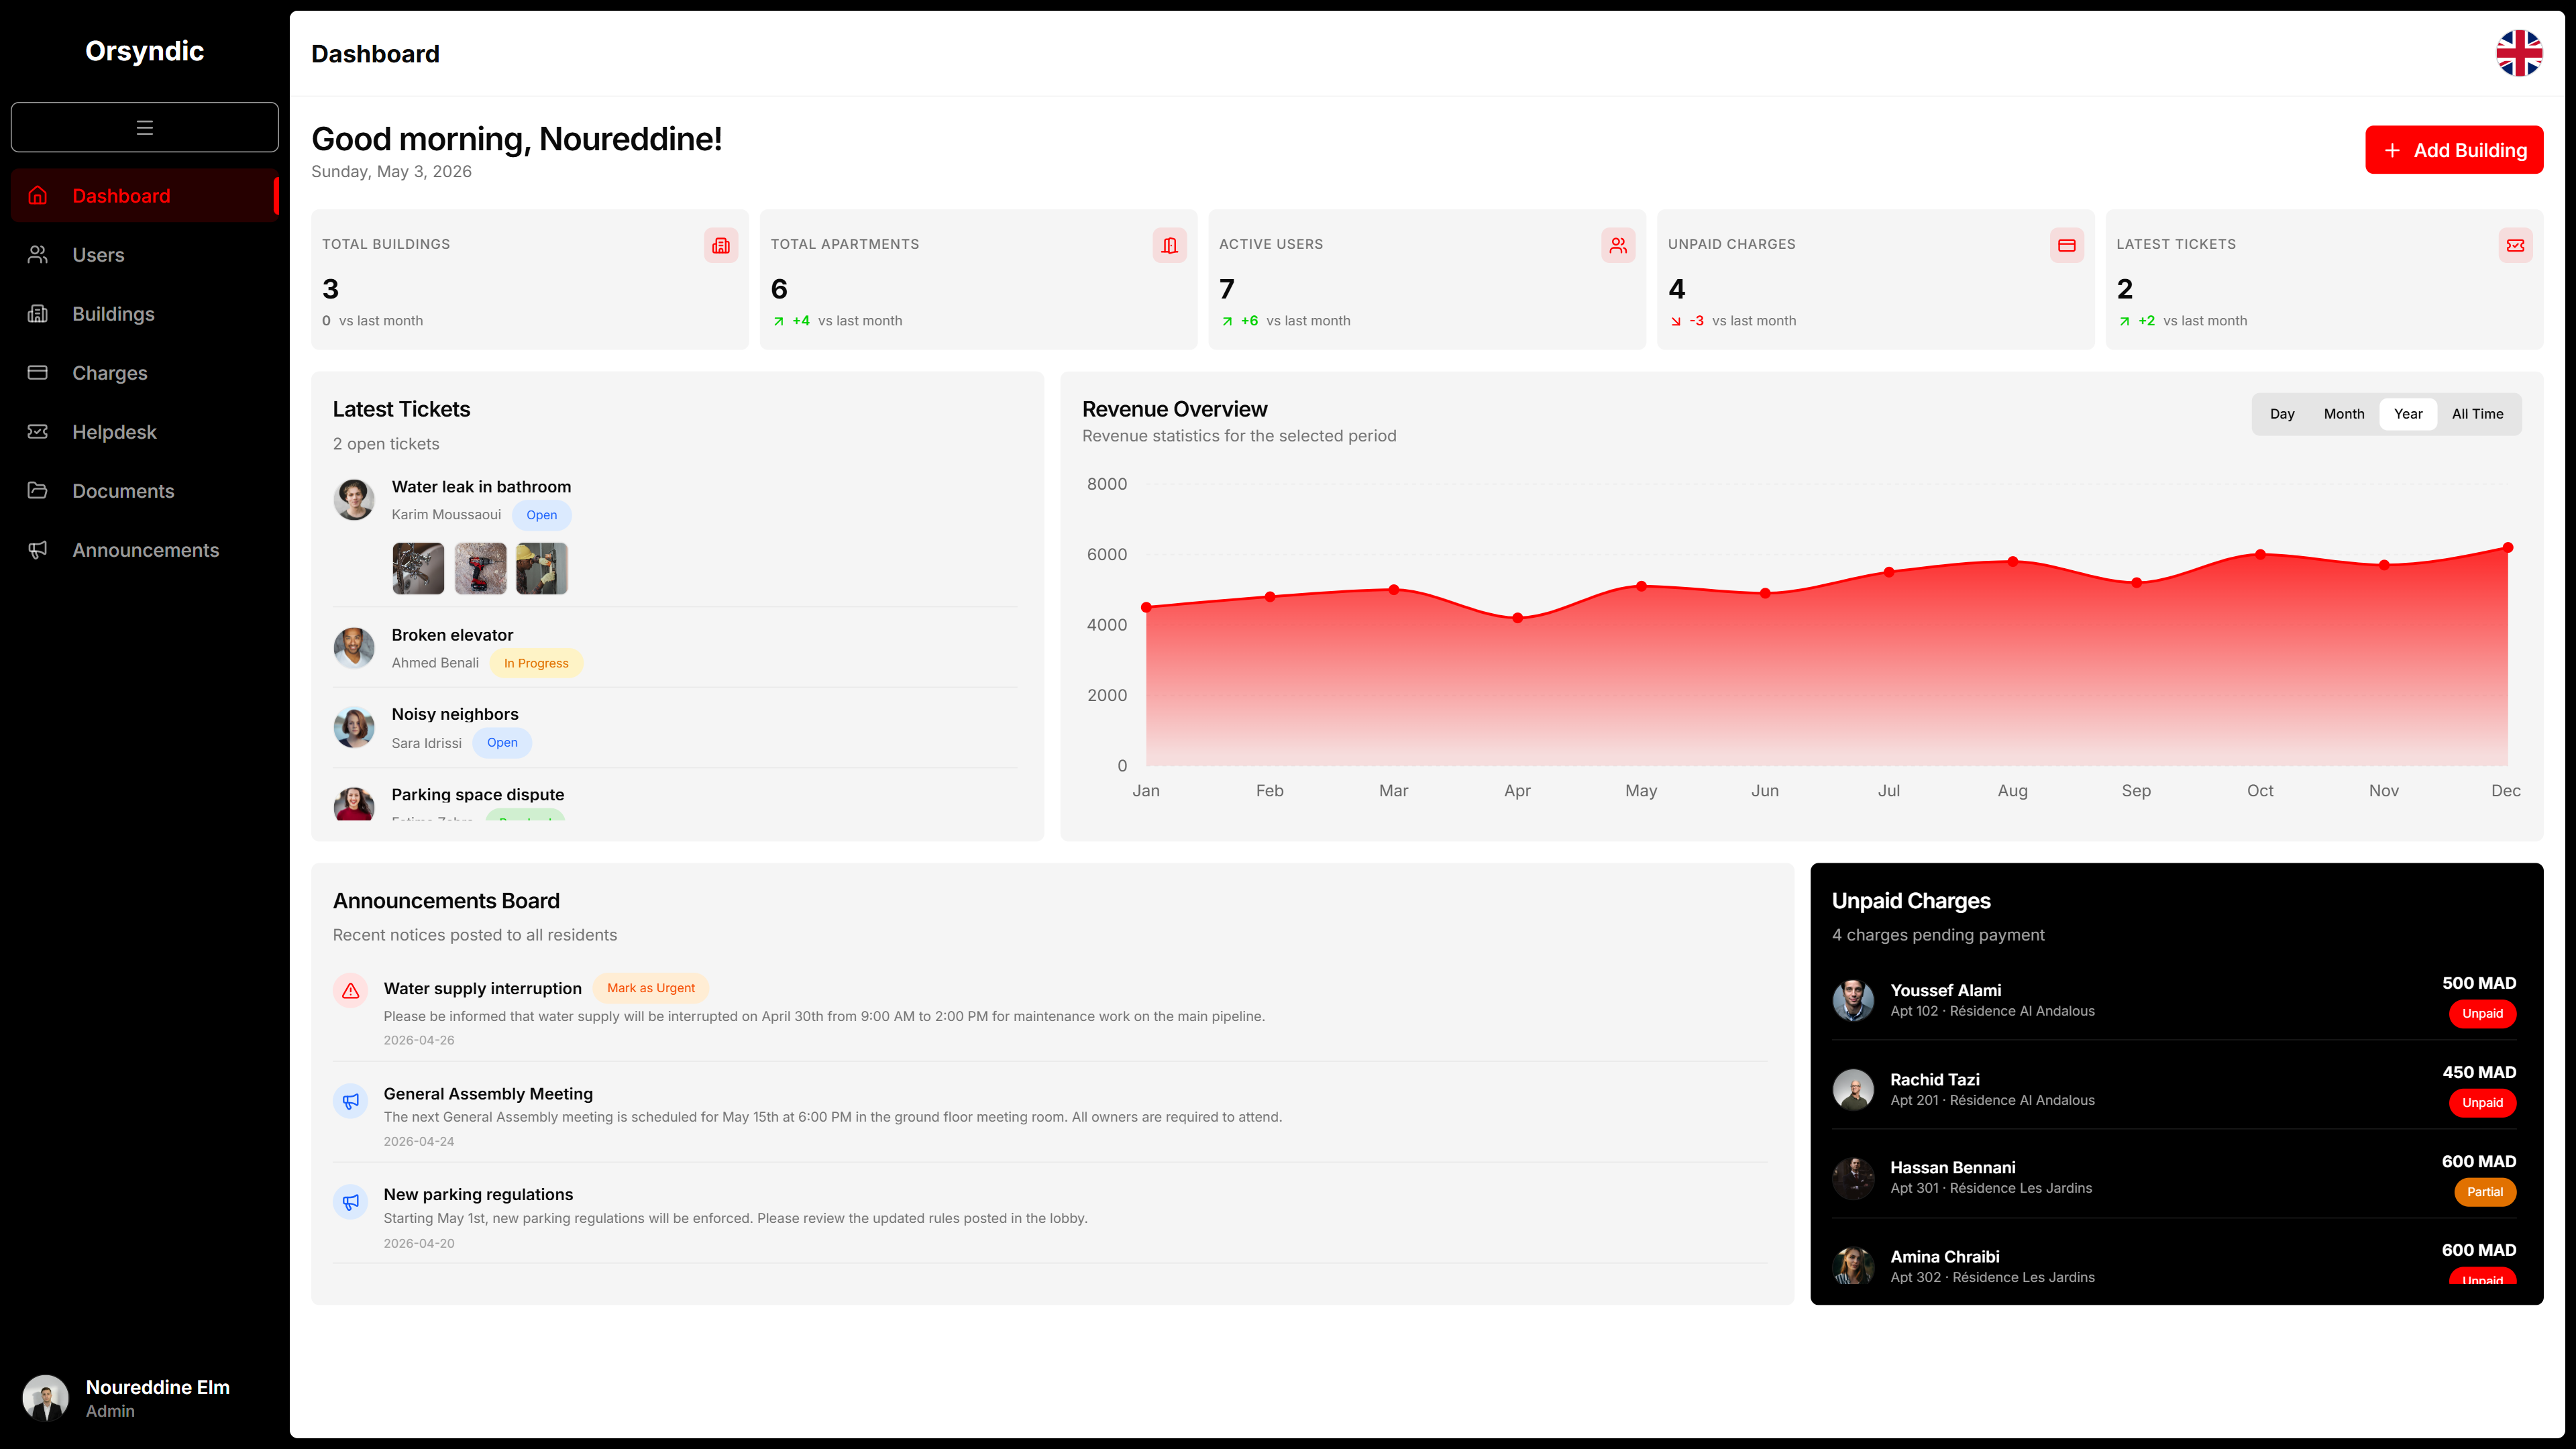This screenshot has width=2576, height=1449.
Task: Click megaphone icon beside New parking regulations
Action: [x=350, y=1202]
